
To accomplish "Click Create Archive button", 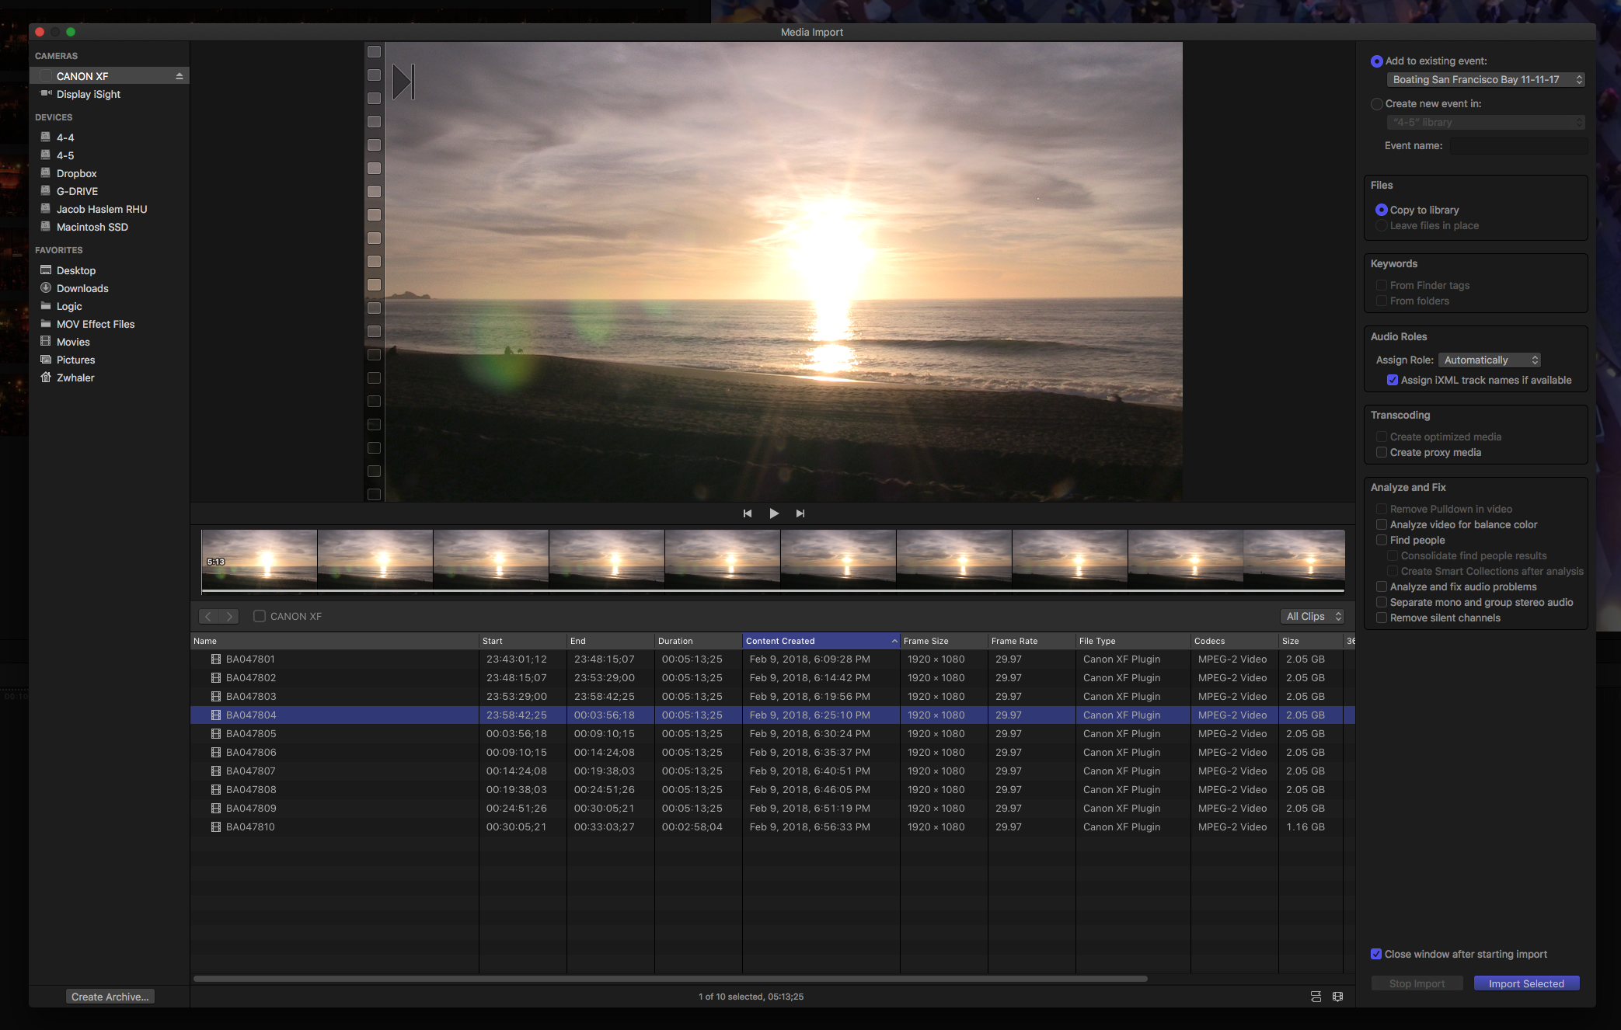I will coord(110,997).
